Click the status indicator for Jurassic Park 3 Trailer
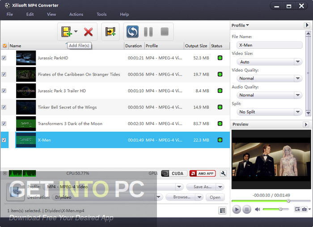 [220, 91]
